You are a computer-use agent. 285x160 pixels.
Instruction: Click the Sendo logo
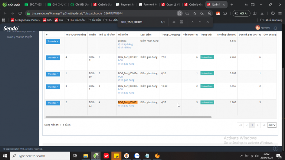pos(11,28)
